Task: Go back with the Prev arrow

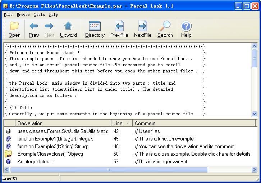Action: (x=34, y=26)
